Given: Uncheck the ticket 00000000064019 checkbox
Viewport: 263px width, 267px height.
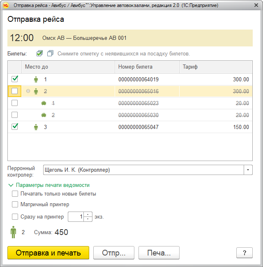Looking at the screenshot, I should 15,79.
